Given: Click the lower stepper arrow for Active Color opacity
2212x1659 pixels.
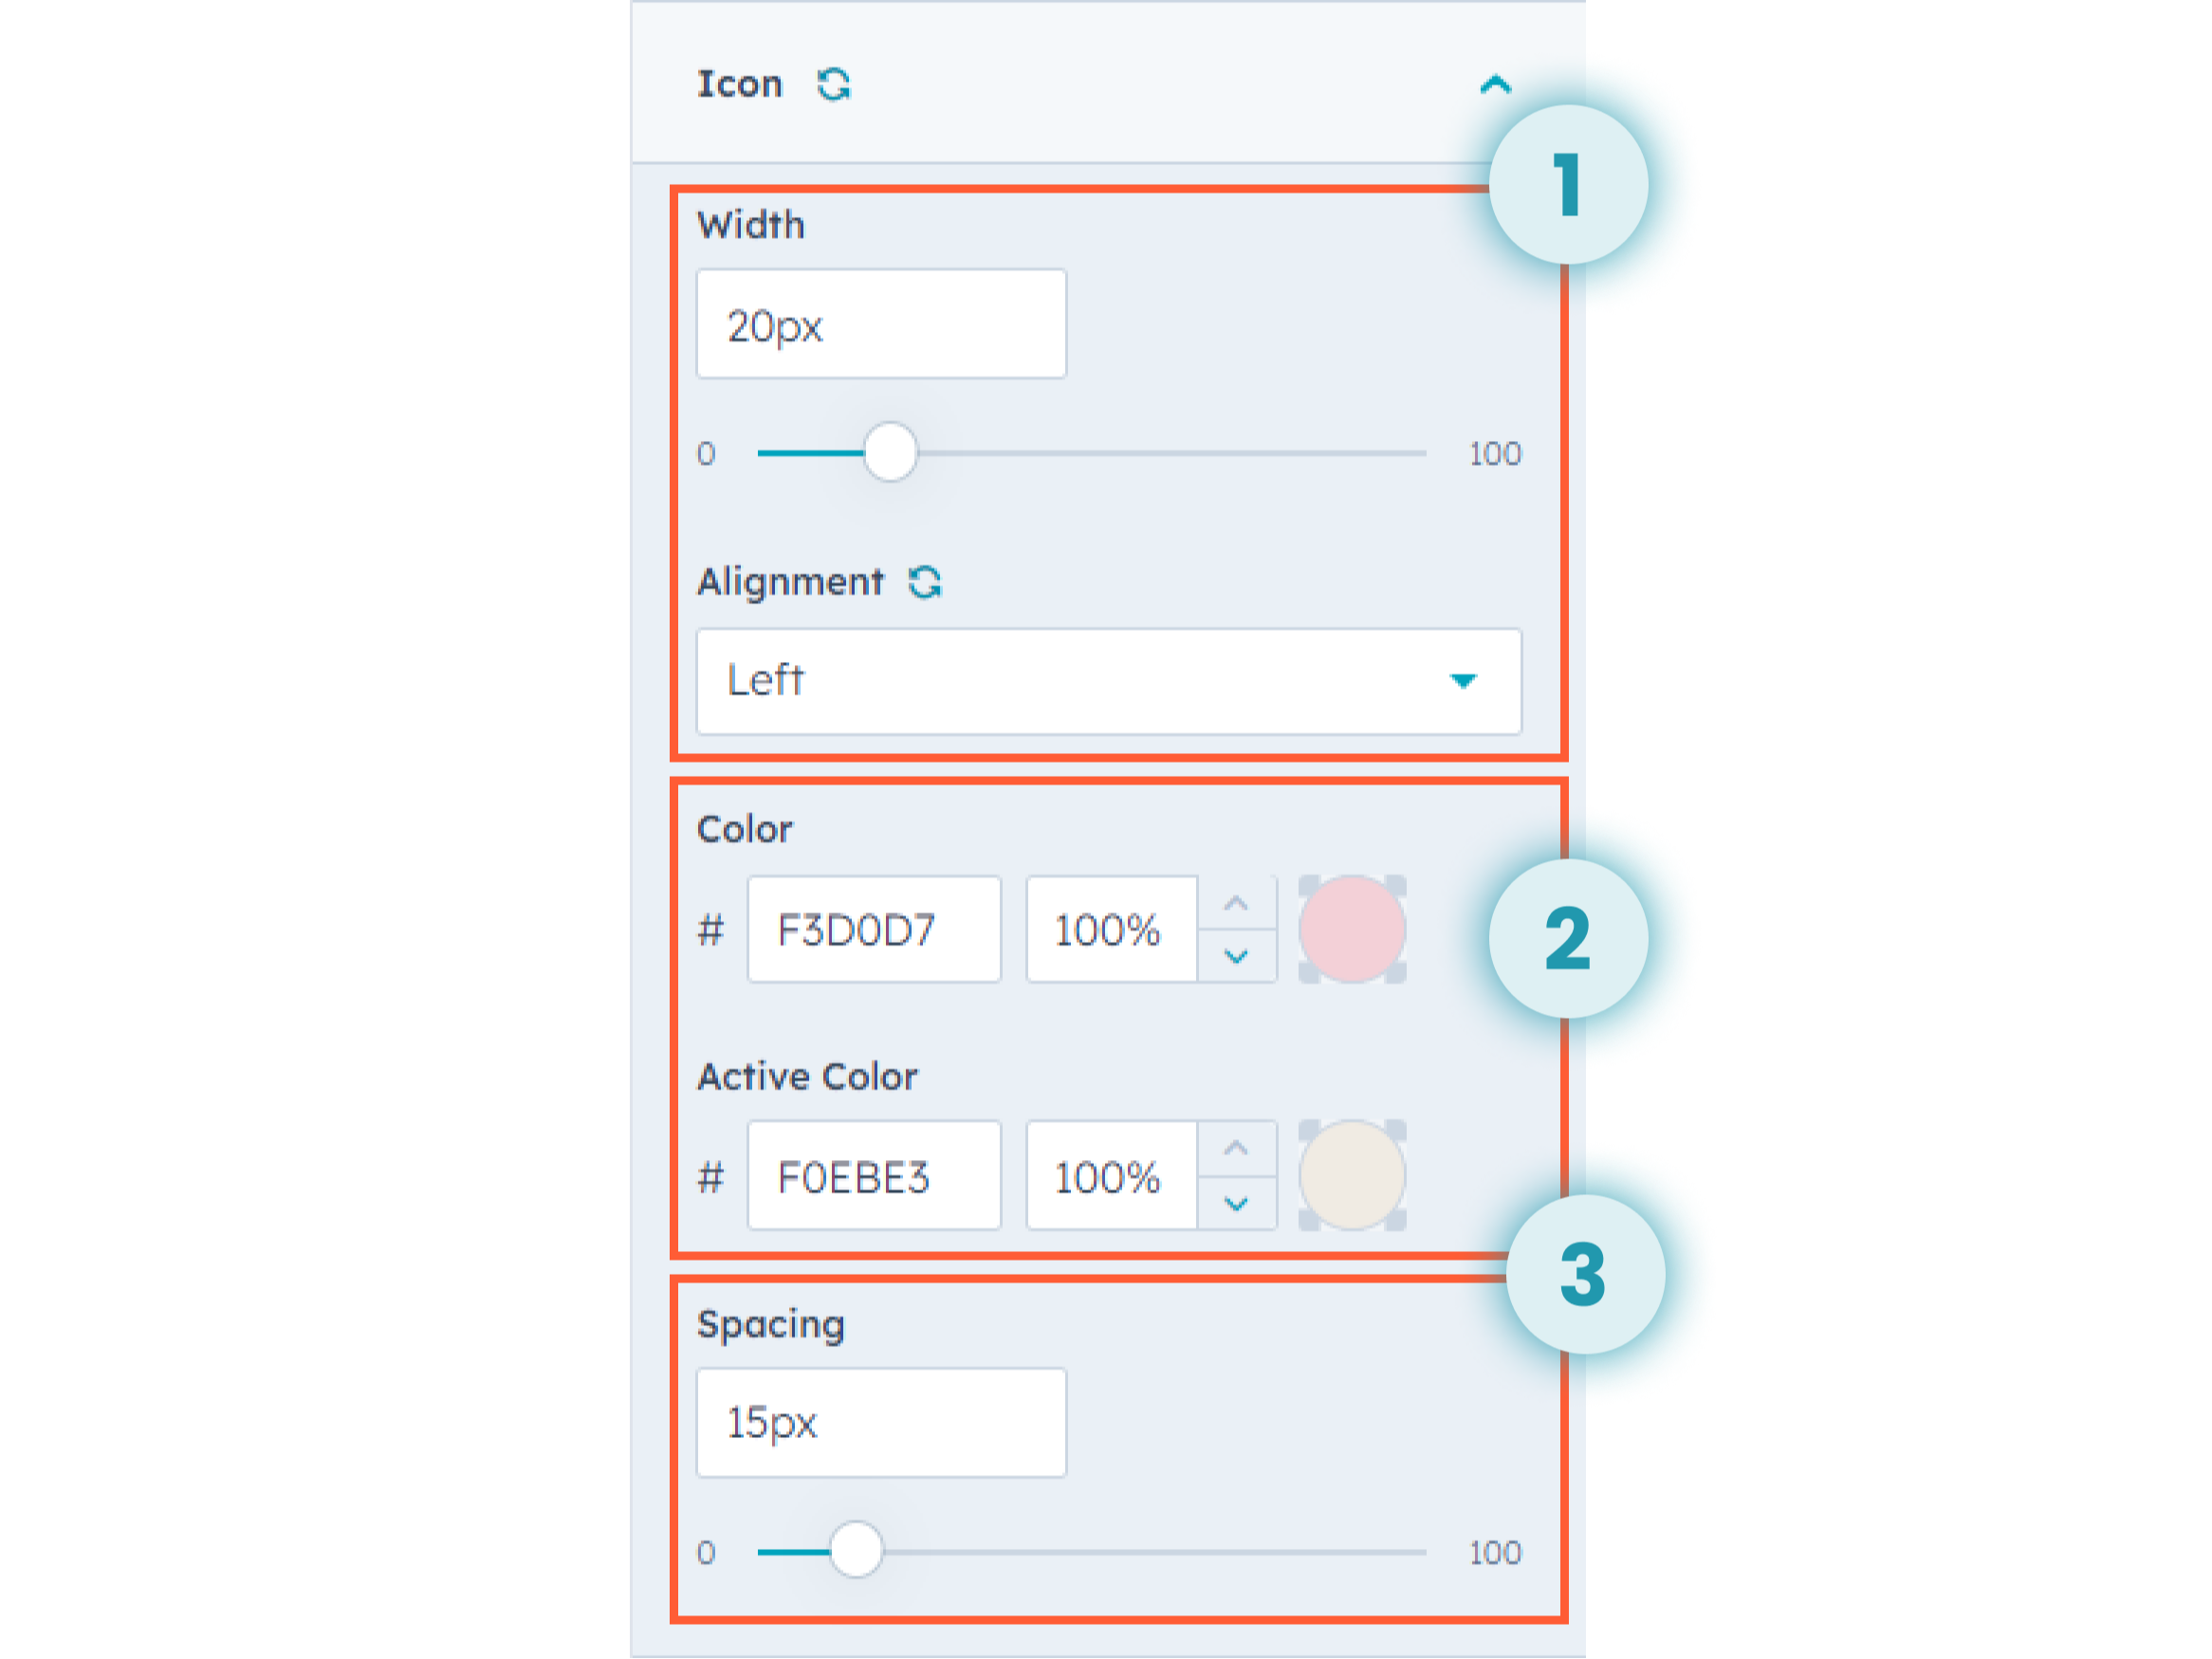Looking at the screenshot, I should click(x=1236, y=1203).
